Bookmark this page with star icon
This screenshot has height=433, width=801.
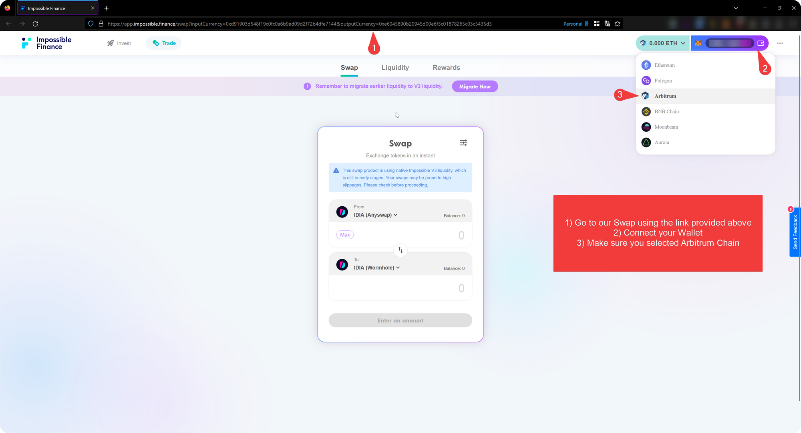point(618,24)
